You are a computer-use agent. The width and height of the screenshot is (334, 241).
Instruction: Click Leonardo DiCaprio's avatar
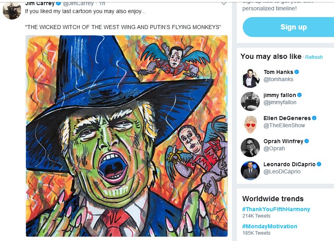point(250,171)
